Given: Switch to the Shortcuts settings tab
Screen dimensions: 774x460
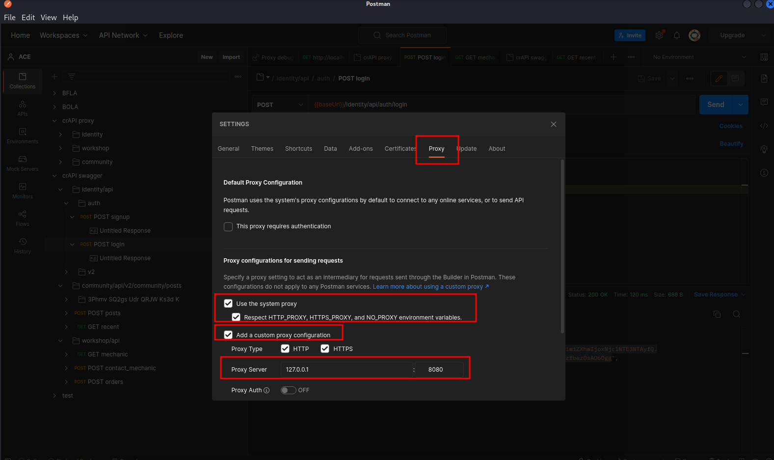Looking at the screenshot, I should click(x=298, y=149).
